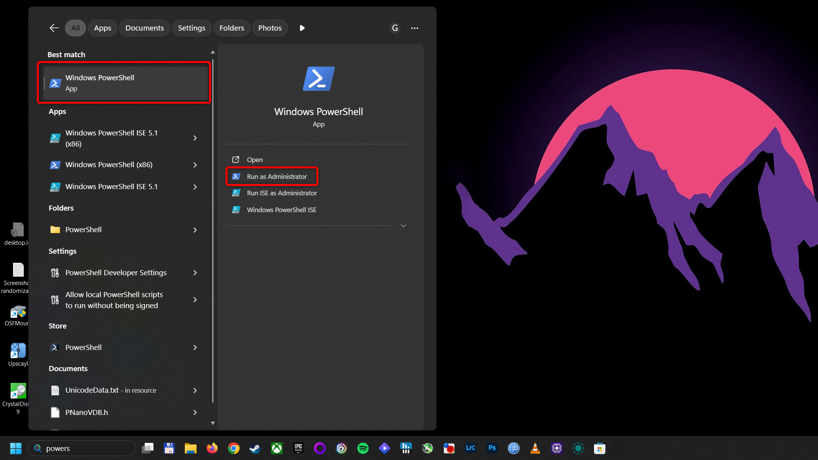The width and height of the screenshot is (818, 460).
Task: Expand PowerShell folder result chevron
Action: [195, 230]
